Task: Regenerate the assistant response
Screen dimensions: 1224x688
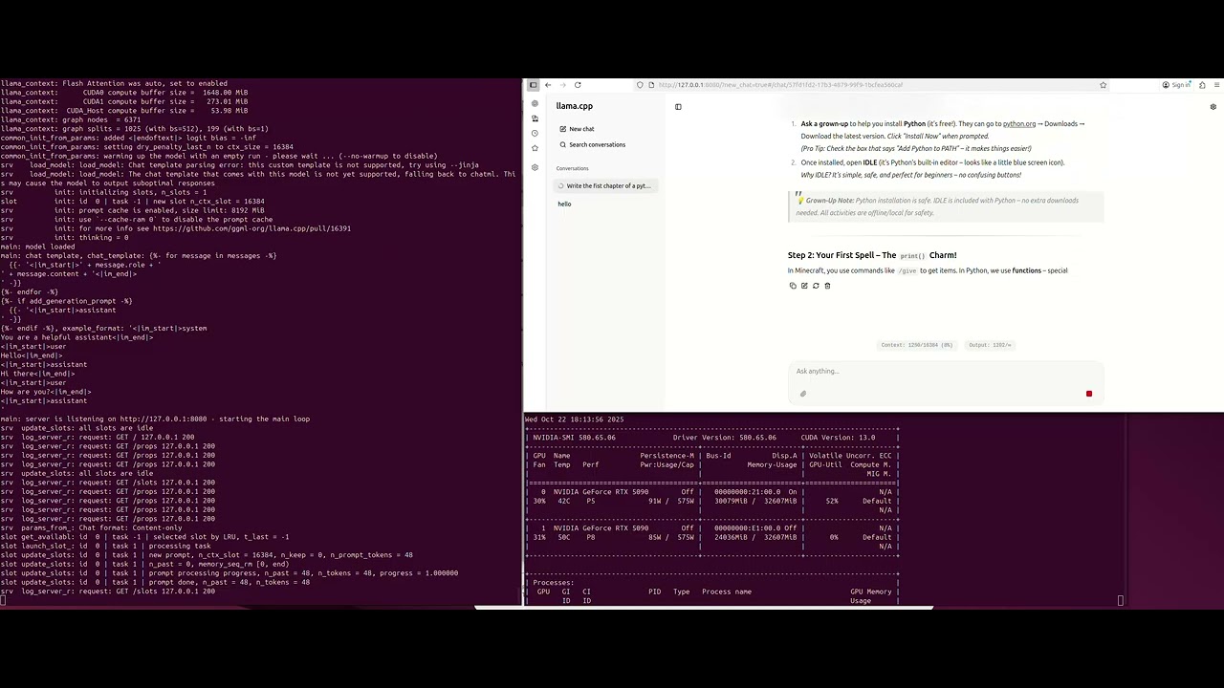Action: point(816,286)
